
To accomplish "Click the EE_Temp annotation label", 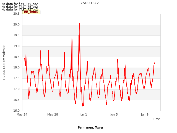I will coord(31,12).
